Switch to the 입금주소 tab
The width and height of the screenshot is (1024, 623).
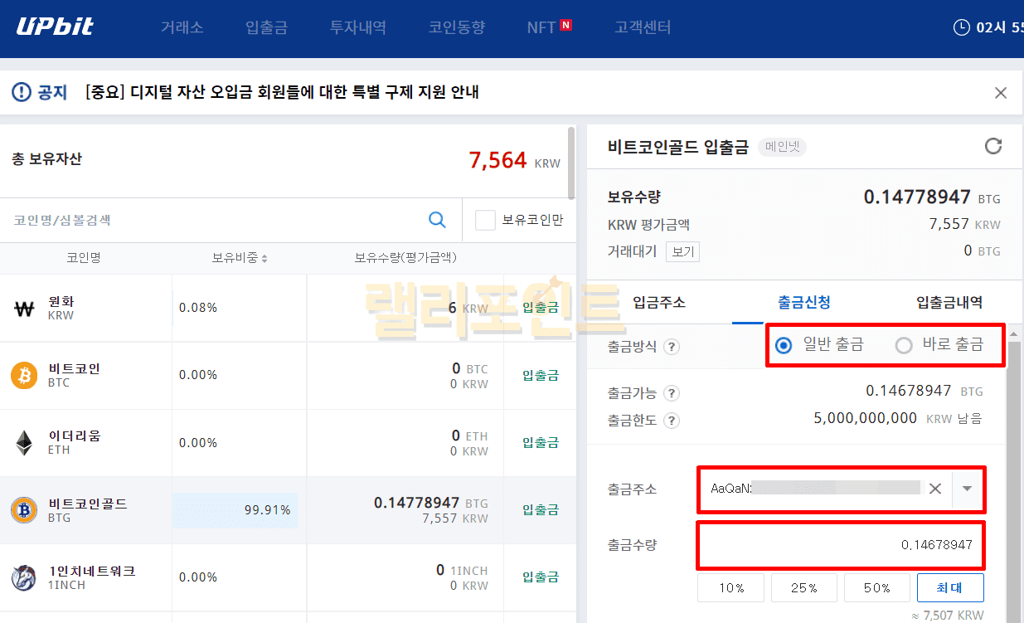(x=658, y=302)
